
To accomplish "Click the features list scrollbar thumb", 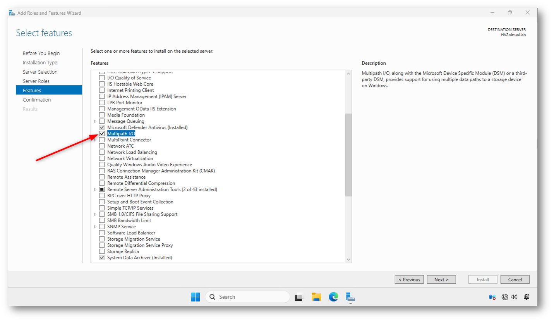I will 348,155.
